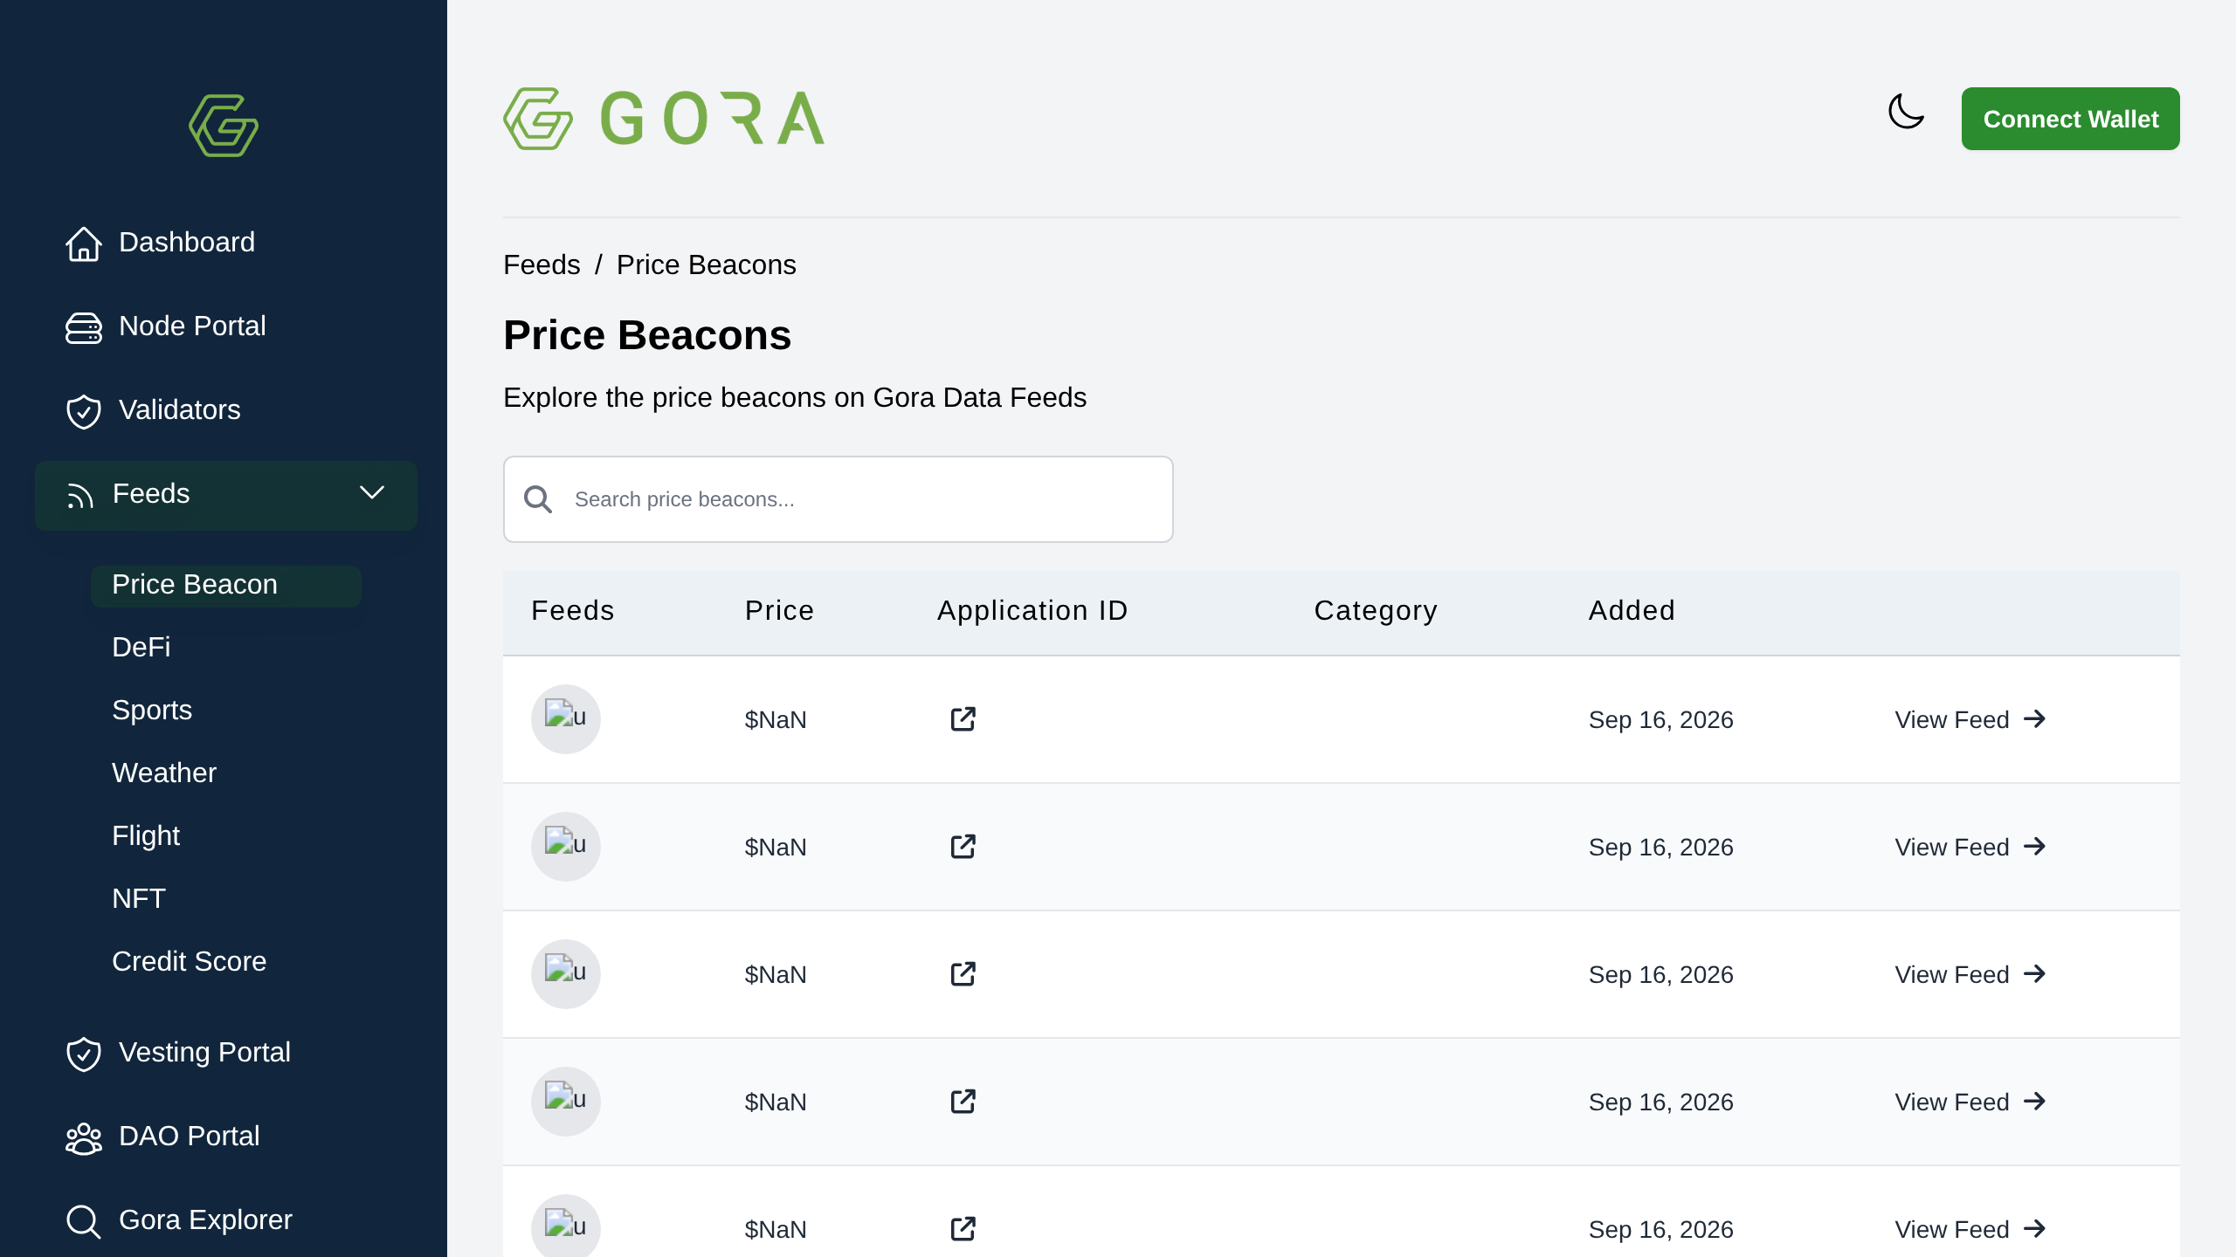
Task: Open Node Portal in the sidebar
Action: pos(192,326)
